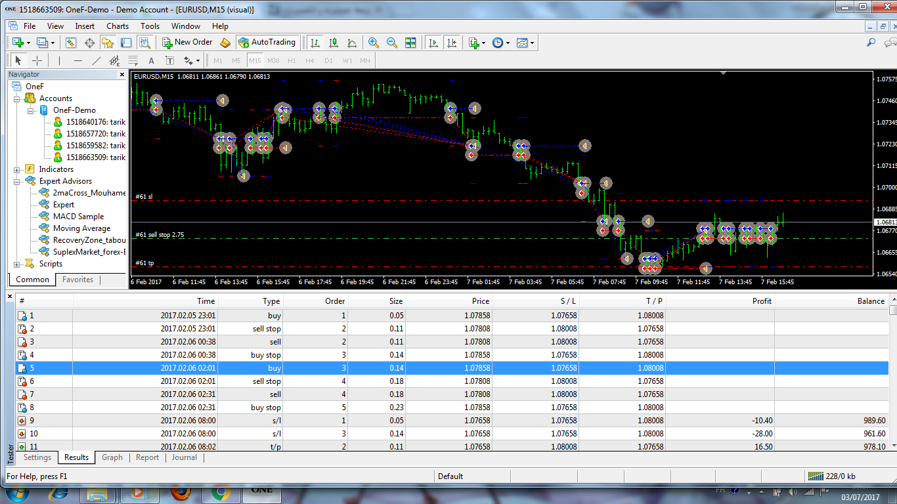Open the Strategy Tester toolbar icon
The width and height of the screenshot is (897, 504).
pos(144,43)
